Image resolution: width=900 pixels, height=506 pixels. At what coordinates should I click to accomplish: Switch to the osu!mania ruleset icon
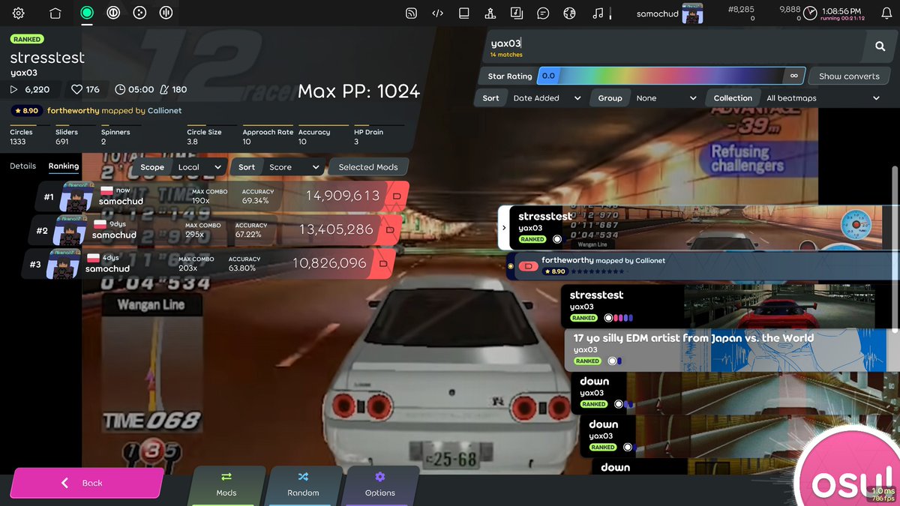pyautogui.click(x=166, y=13)
